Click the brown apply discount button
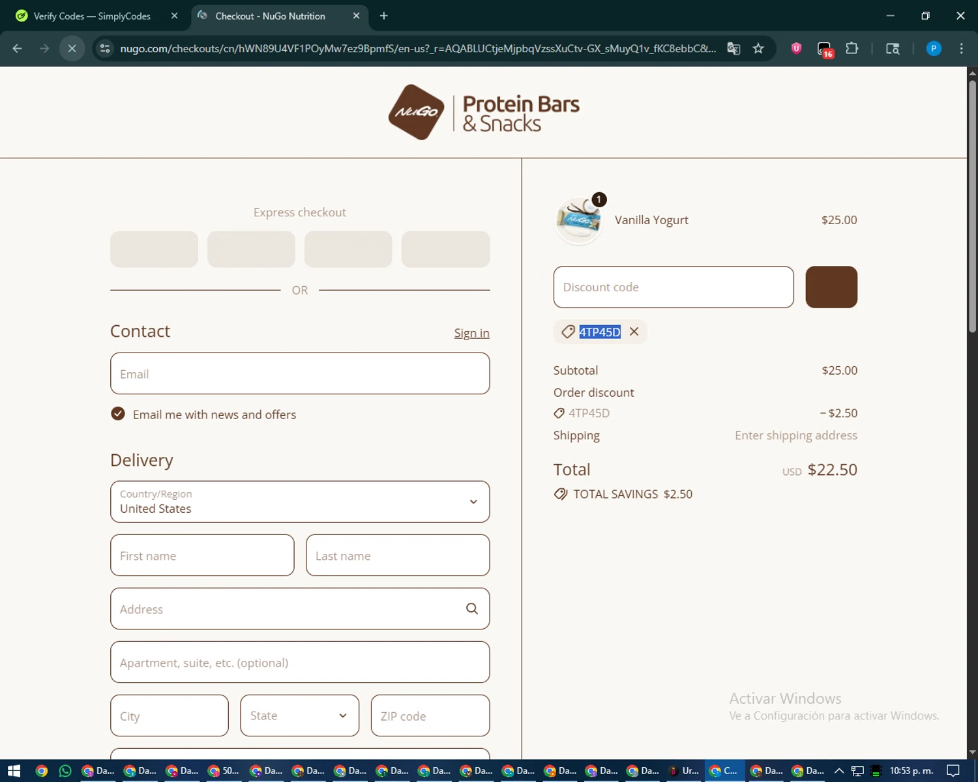This screenshot has height=782, width=978. [831, 287]
